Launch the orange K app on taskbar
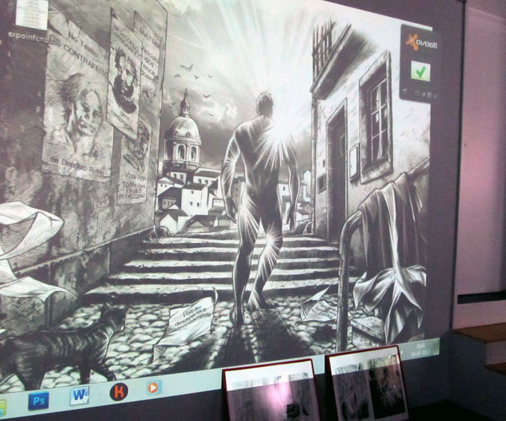The width and height of the screenshot is (506, 421). click(x=118, y=391)
